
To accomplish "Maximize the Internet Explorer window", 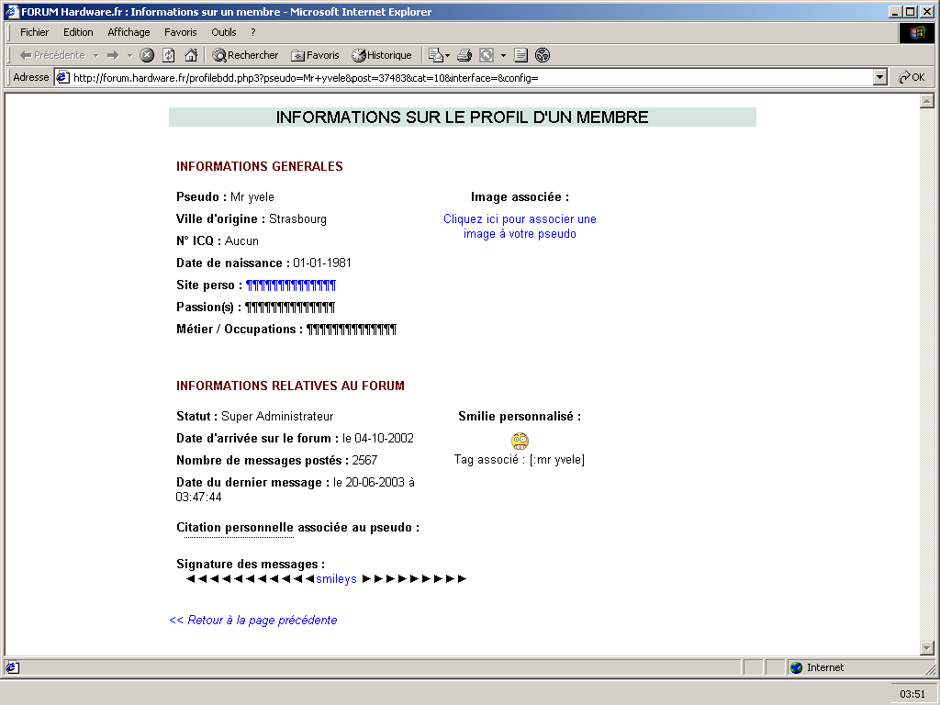I will click(x=910, y=12).
